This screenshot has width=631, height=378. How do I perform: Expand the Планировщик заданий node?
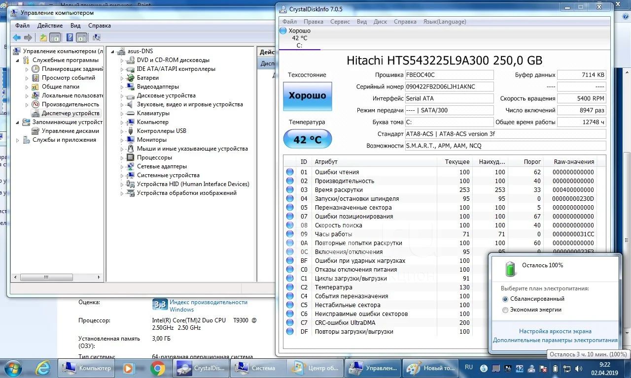point(27,69)
